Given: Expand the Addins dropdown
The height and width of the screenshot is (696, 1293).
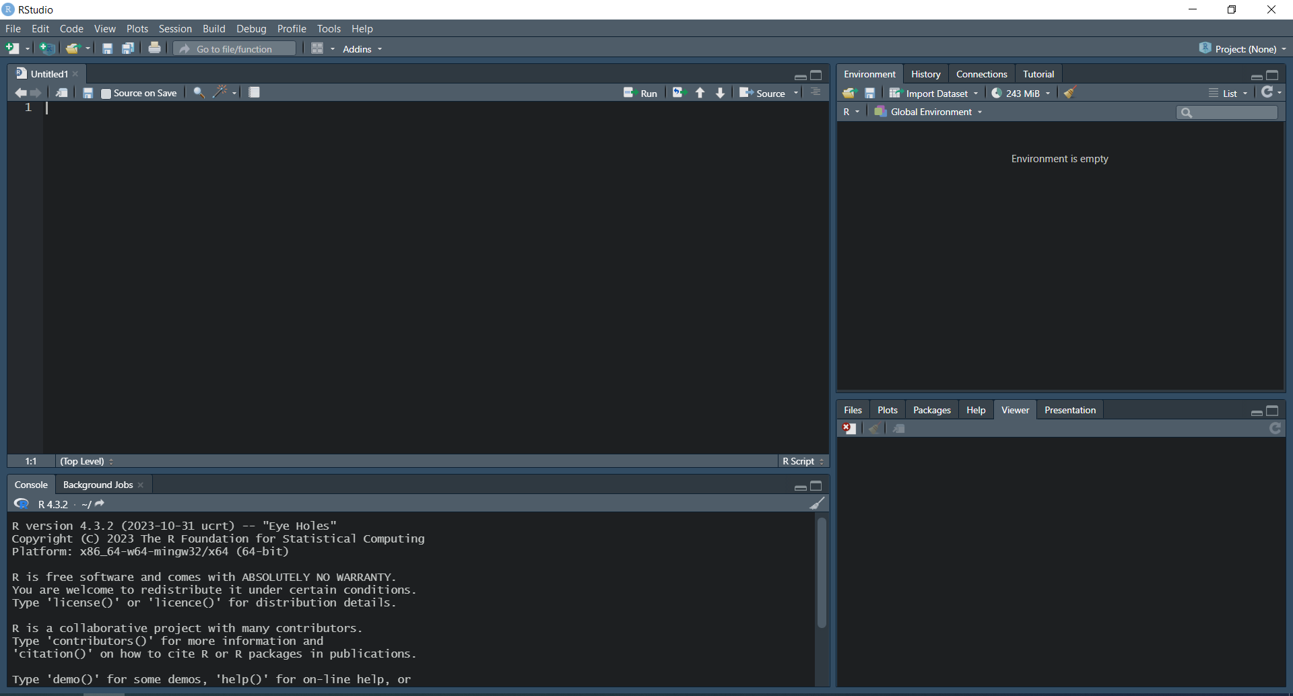Looking at the screenshot, I should pos(362,49).
